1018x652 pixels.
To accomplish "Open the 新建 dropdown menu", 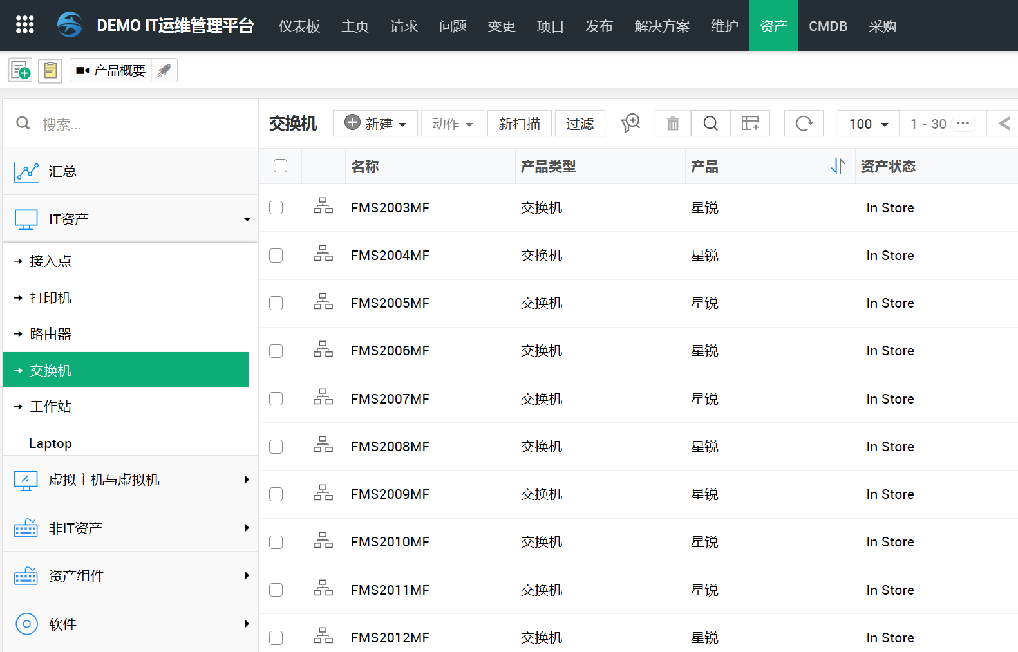I will tap(375, 124).
